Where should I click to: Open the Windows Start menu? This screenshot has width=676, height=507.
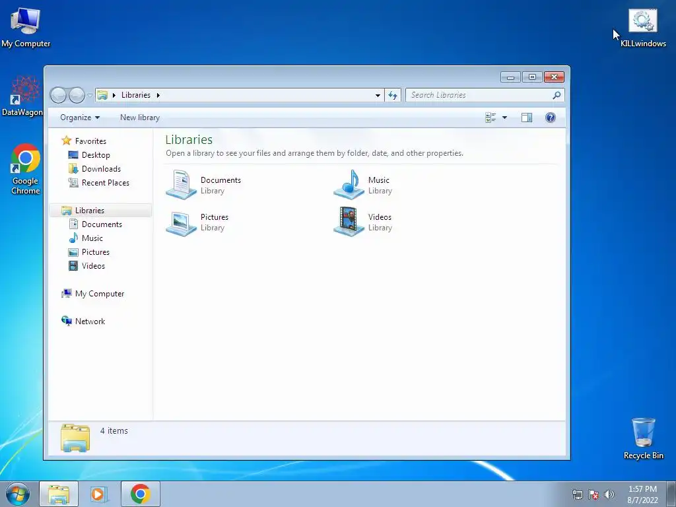pyautogui.click(x=18, y=494)
